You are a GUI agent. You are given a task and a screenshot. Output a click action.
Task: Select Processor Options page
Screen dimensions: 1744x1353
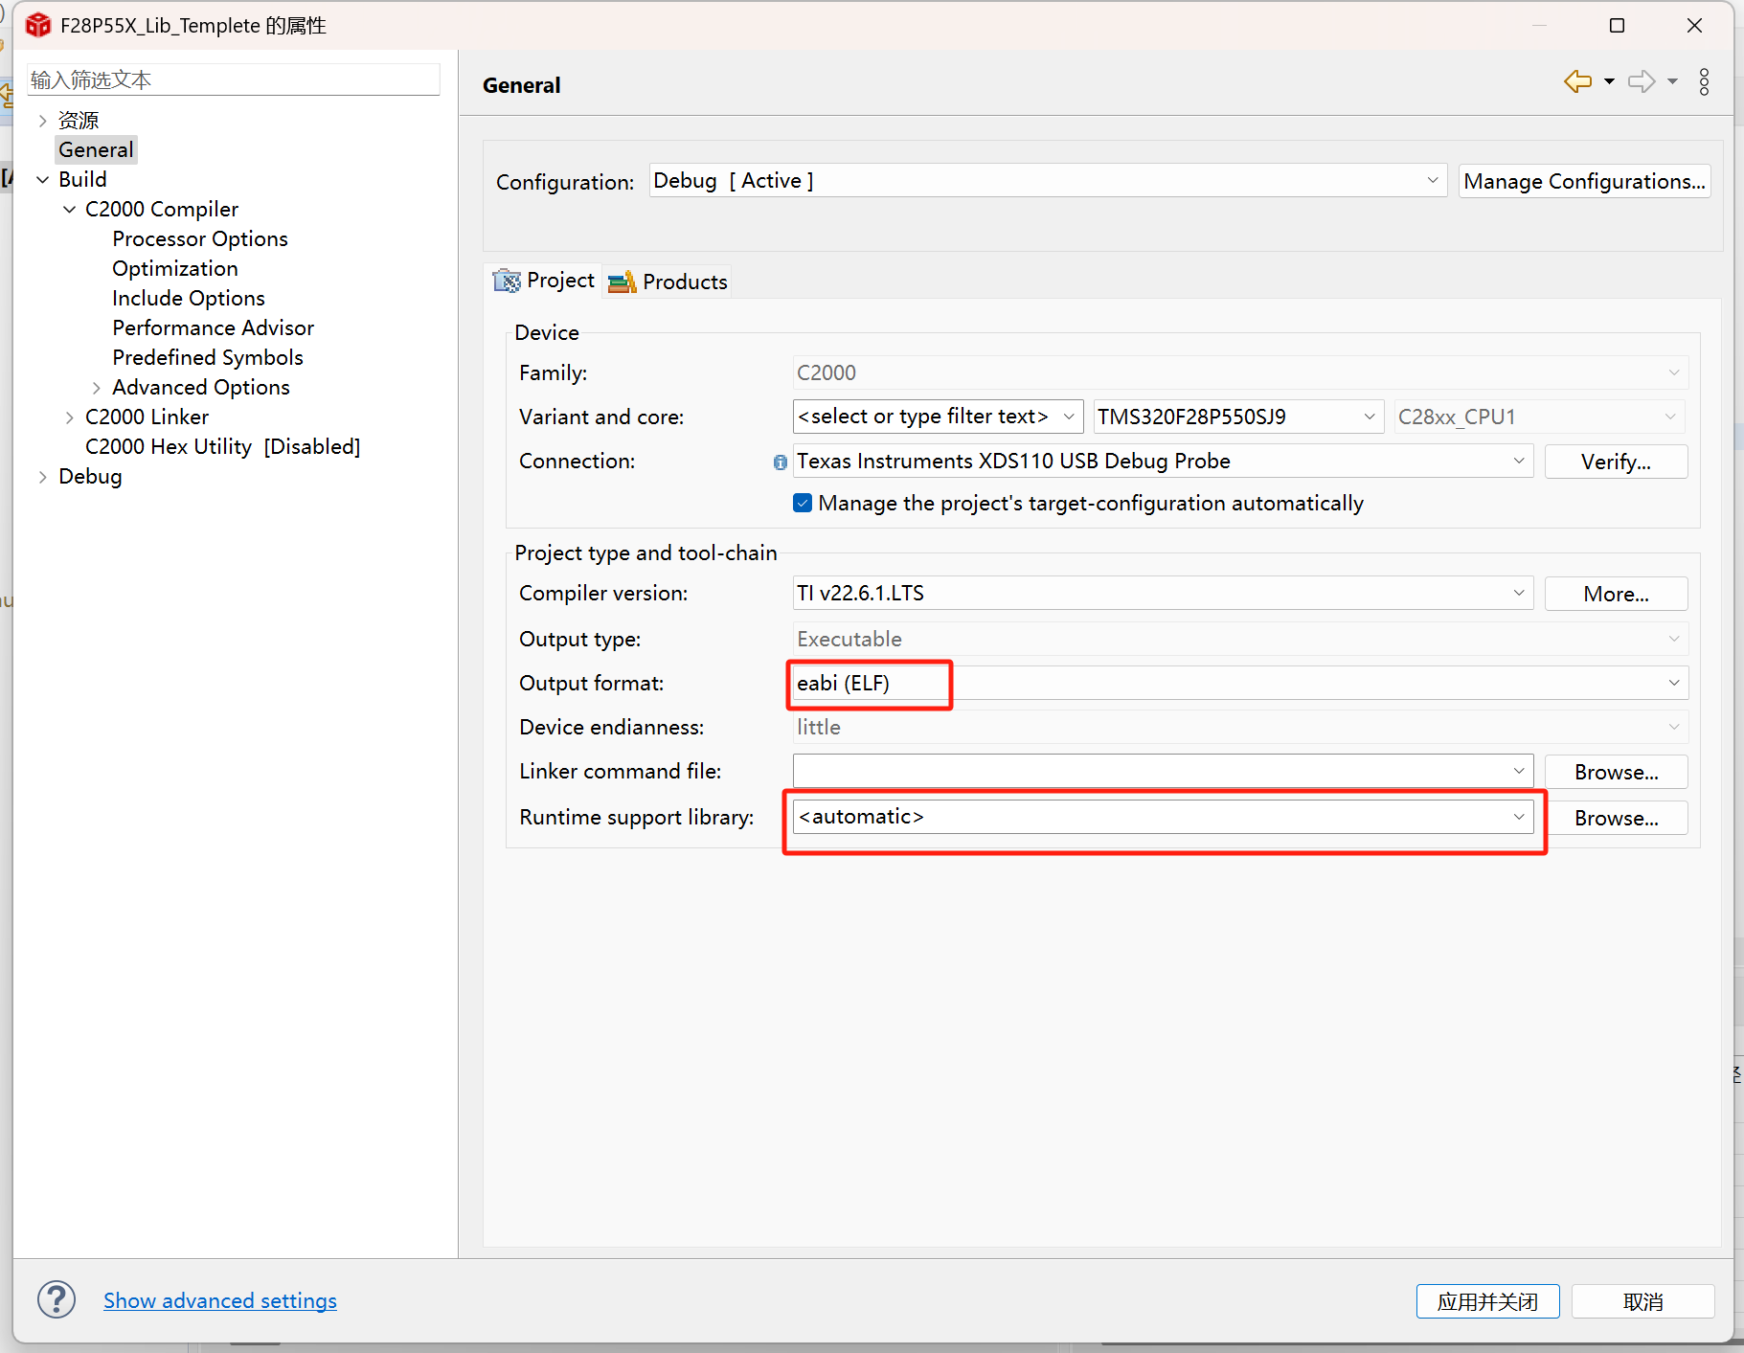(199, 238)
